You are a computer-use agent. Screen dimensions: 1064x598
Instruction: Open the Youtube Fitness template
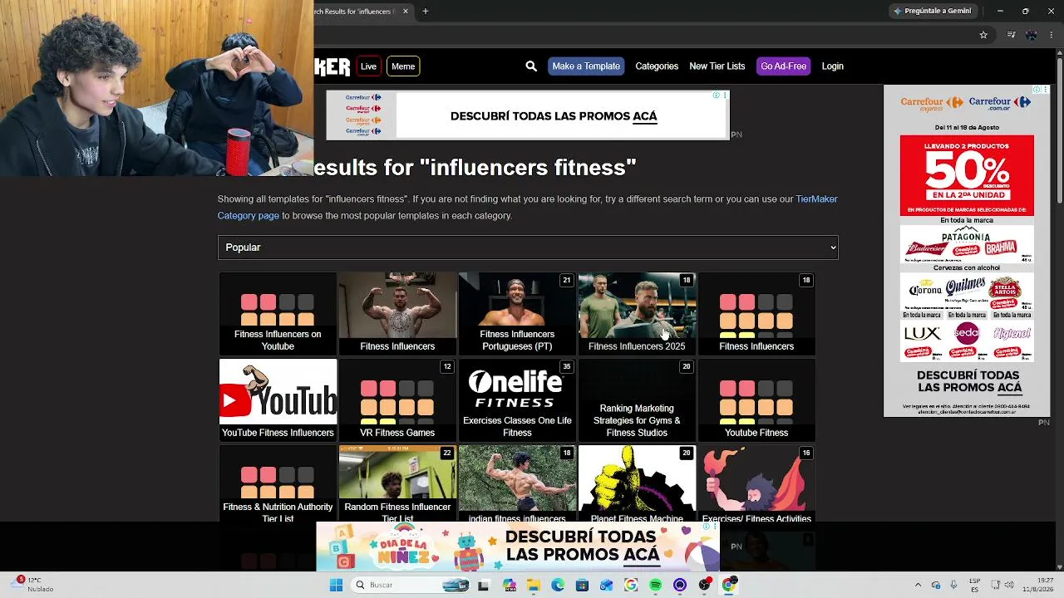[x=756, y=400]
